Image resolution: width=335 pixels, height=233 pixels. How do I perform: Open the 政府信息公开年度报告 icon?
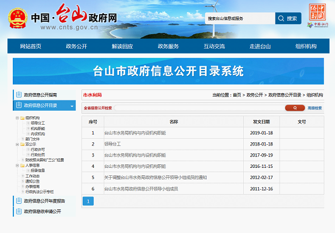[x=19, y=201]
